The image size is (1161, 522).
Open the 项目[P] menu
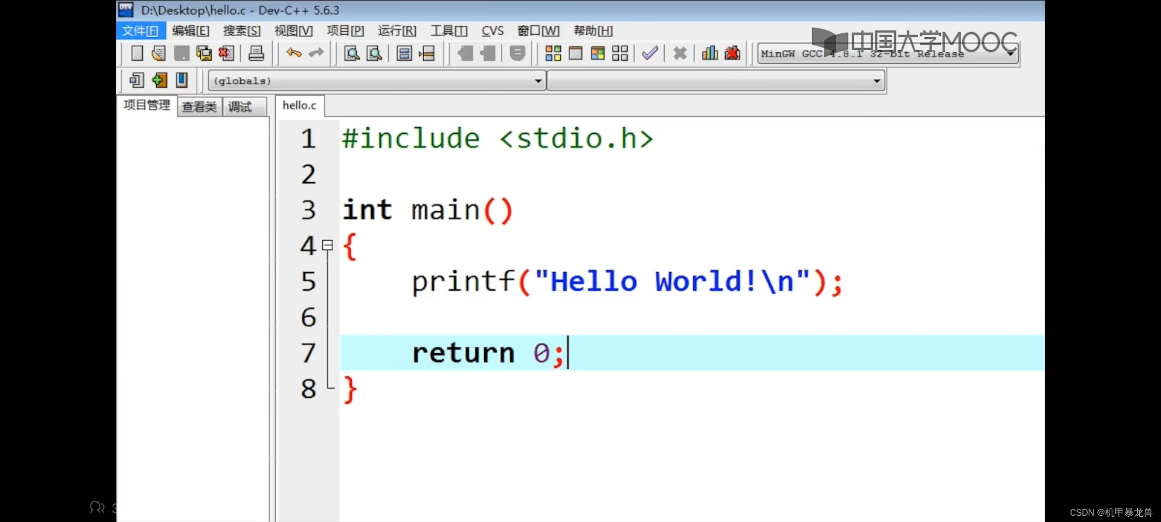pyautogui.click(x=345, y=31)
